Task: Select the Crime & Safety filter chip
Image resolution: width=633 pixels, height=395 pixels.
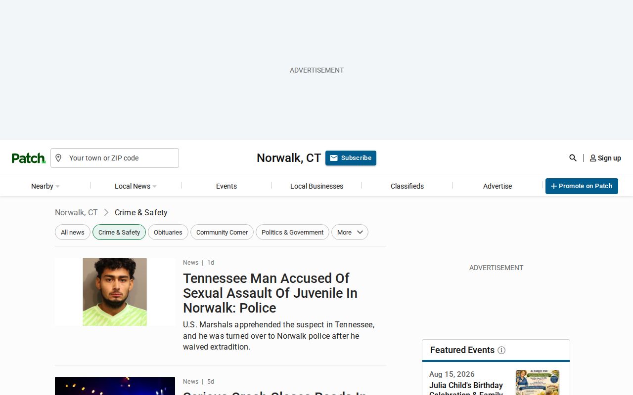Action: click(x=119, y=232)
